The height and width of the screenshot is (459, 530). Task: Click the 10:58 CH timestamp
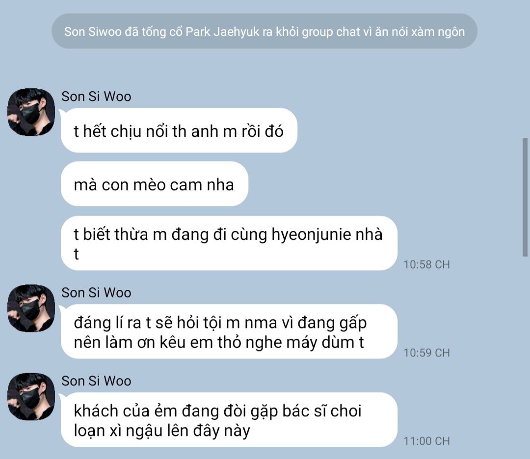(x=426, y=264)
